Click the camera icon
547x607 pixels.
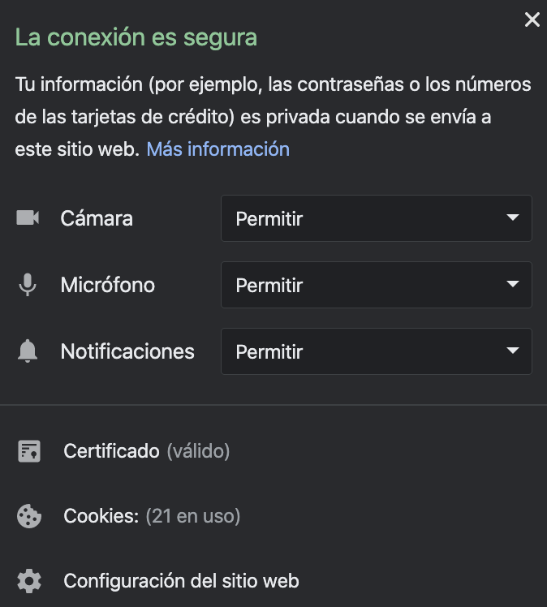28,217
